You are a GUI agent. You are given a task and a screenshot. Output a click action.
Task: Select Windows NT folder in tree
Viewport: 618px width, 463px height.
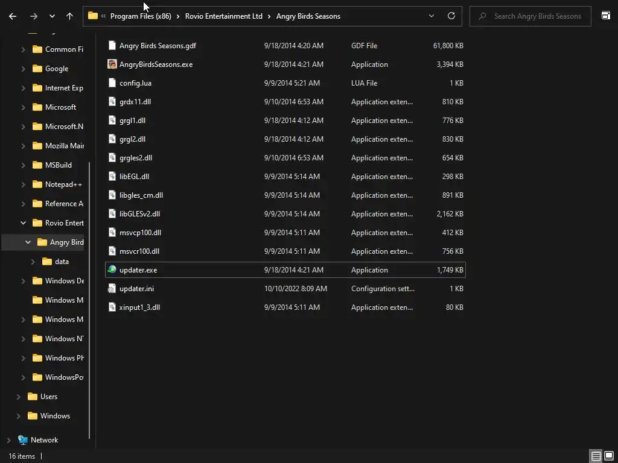(x=58, y=339)
